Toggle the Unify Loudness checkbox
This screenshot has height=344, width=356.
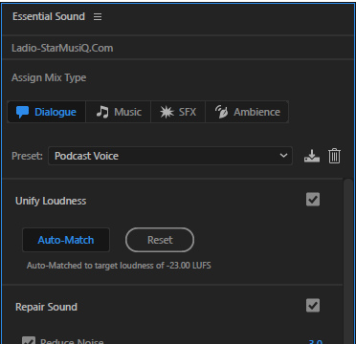pyautogui.click(x=313, y=200)
